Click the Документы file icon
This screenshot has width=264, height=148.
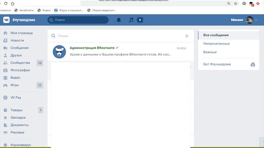tap(5, 125)
